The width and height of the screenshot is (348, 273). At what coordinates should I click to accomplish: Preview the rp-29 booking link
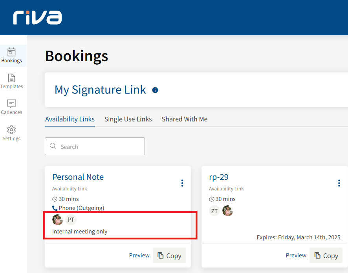pyautogui.click(x=296, y=255)
